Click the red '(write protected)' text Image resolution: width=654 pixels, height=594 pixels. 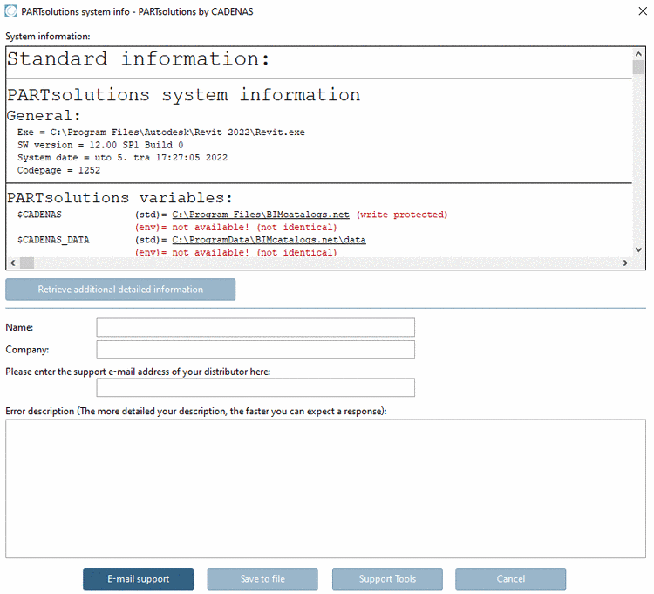402,215
